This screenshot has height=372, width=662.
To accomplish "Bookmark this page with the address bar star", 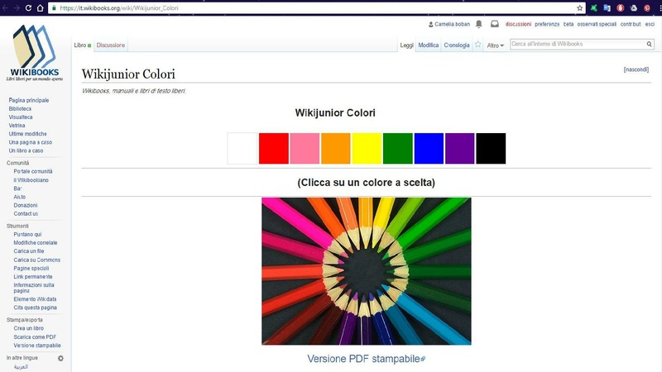I will (580, 7).
